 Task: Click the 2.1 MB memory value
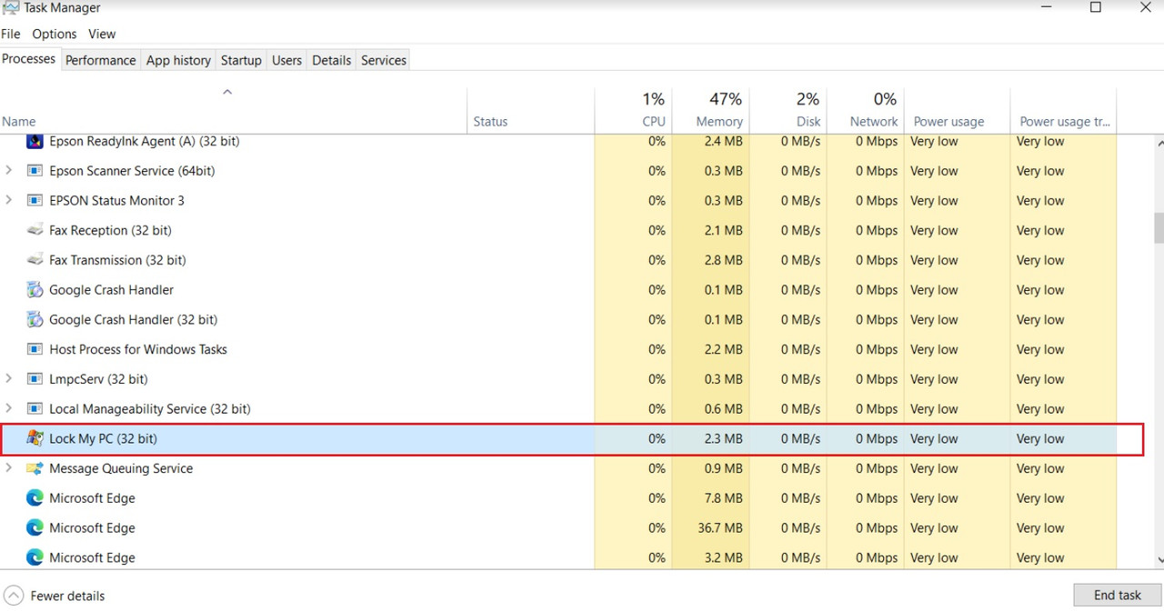(723, 231)
